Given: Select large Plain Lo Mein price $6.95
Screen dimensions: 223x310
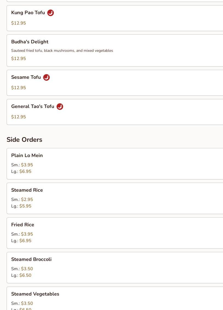Looking at the screenshot, I should tap(25, 171).
